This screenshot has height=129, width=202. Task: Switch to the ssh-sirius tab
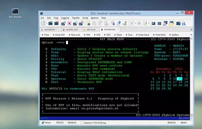coord(91,30)
